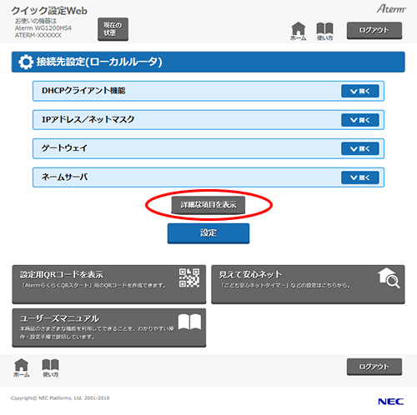Click the ATERM-XXXXXX device name text
This screenshot has height=415, width=417.
[38, 35]
